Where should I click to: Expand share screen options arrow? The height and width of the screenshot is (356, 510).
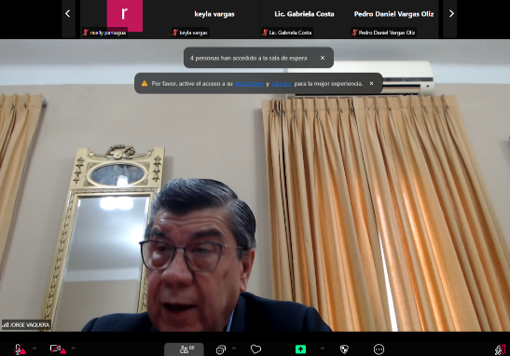click(x=323, y=349)
